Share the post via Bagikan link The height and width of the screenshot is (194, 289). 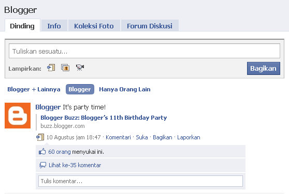pos(163,137)
